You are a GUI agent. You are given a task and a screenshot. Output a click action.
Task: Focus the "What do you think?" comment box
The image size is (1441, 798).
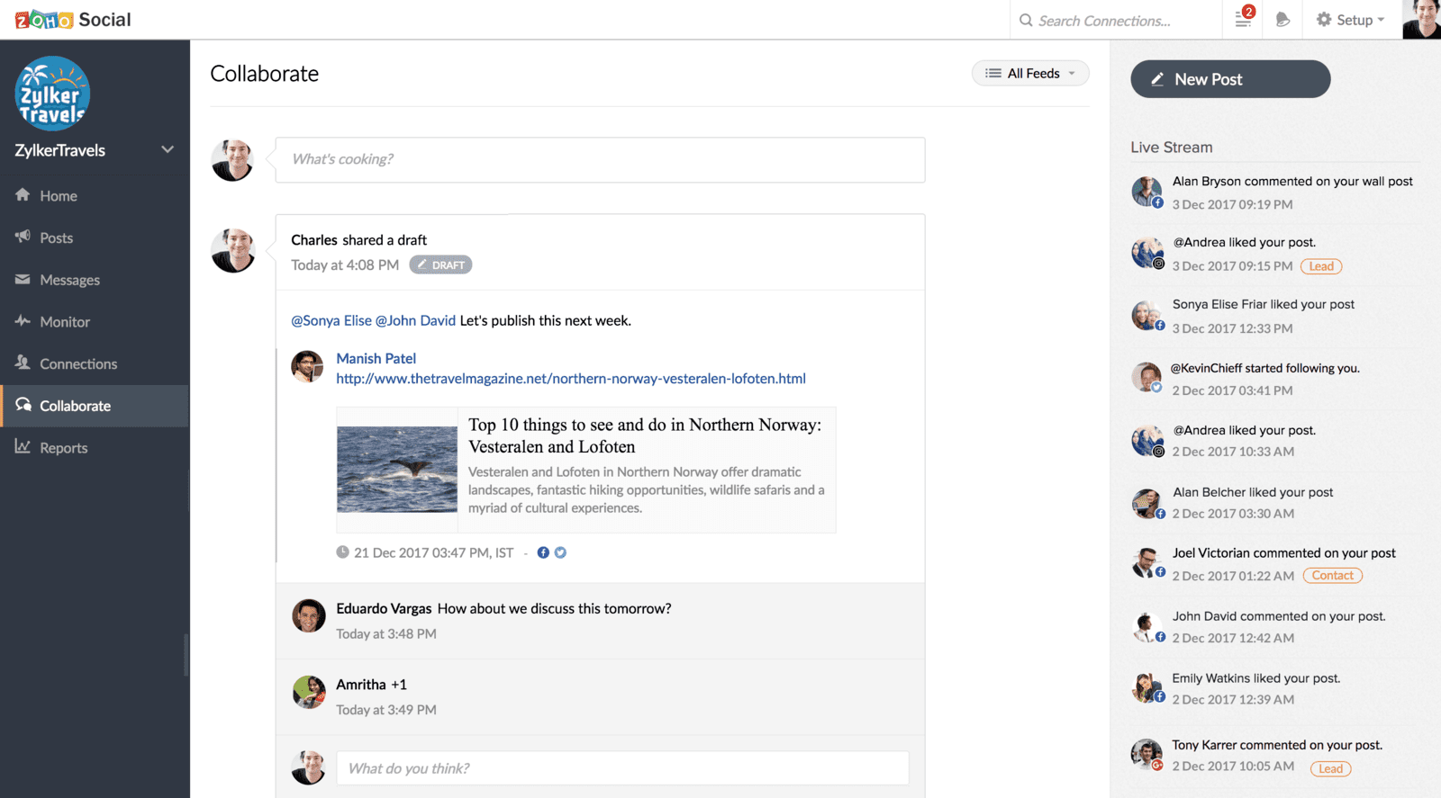[621, 768]
